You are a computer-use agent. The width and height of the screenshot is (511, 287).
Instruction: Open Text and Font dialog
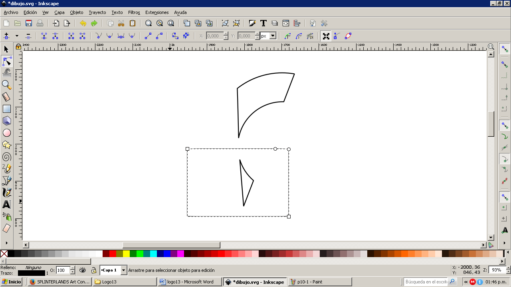263,23
